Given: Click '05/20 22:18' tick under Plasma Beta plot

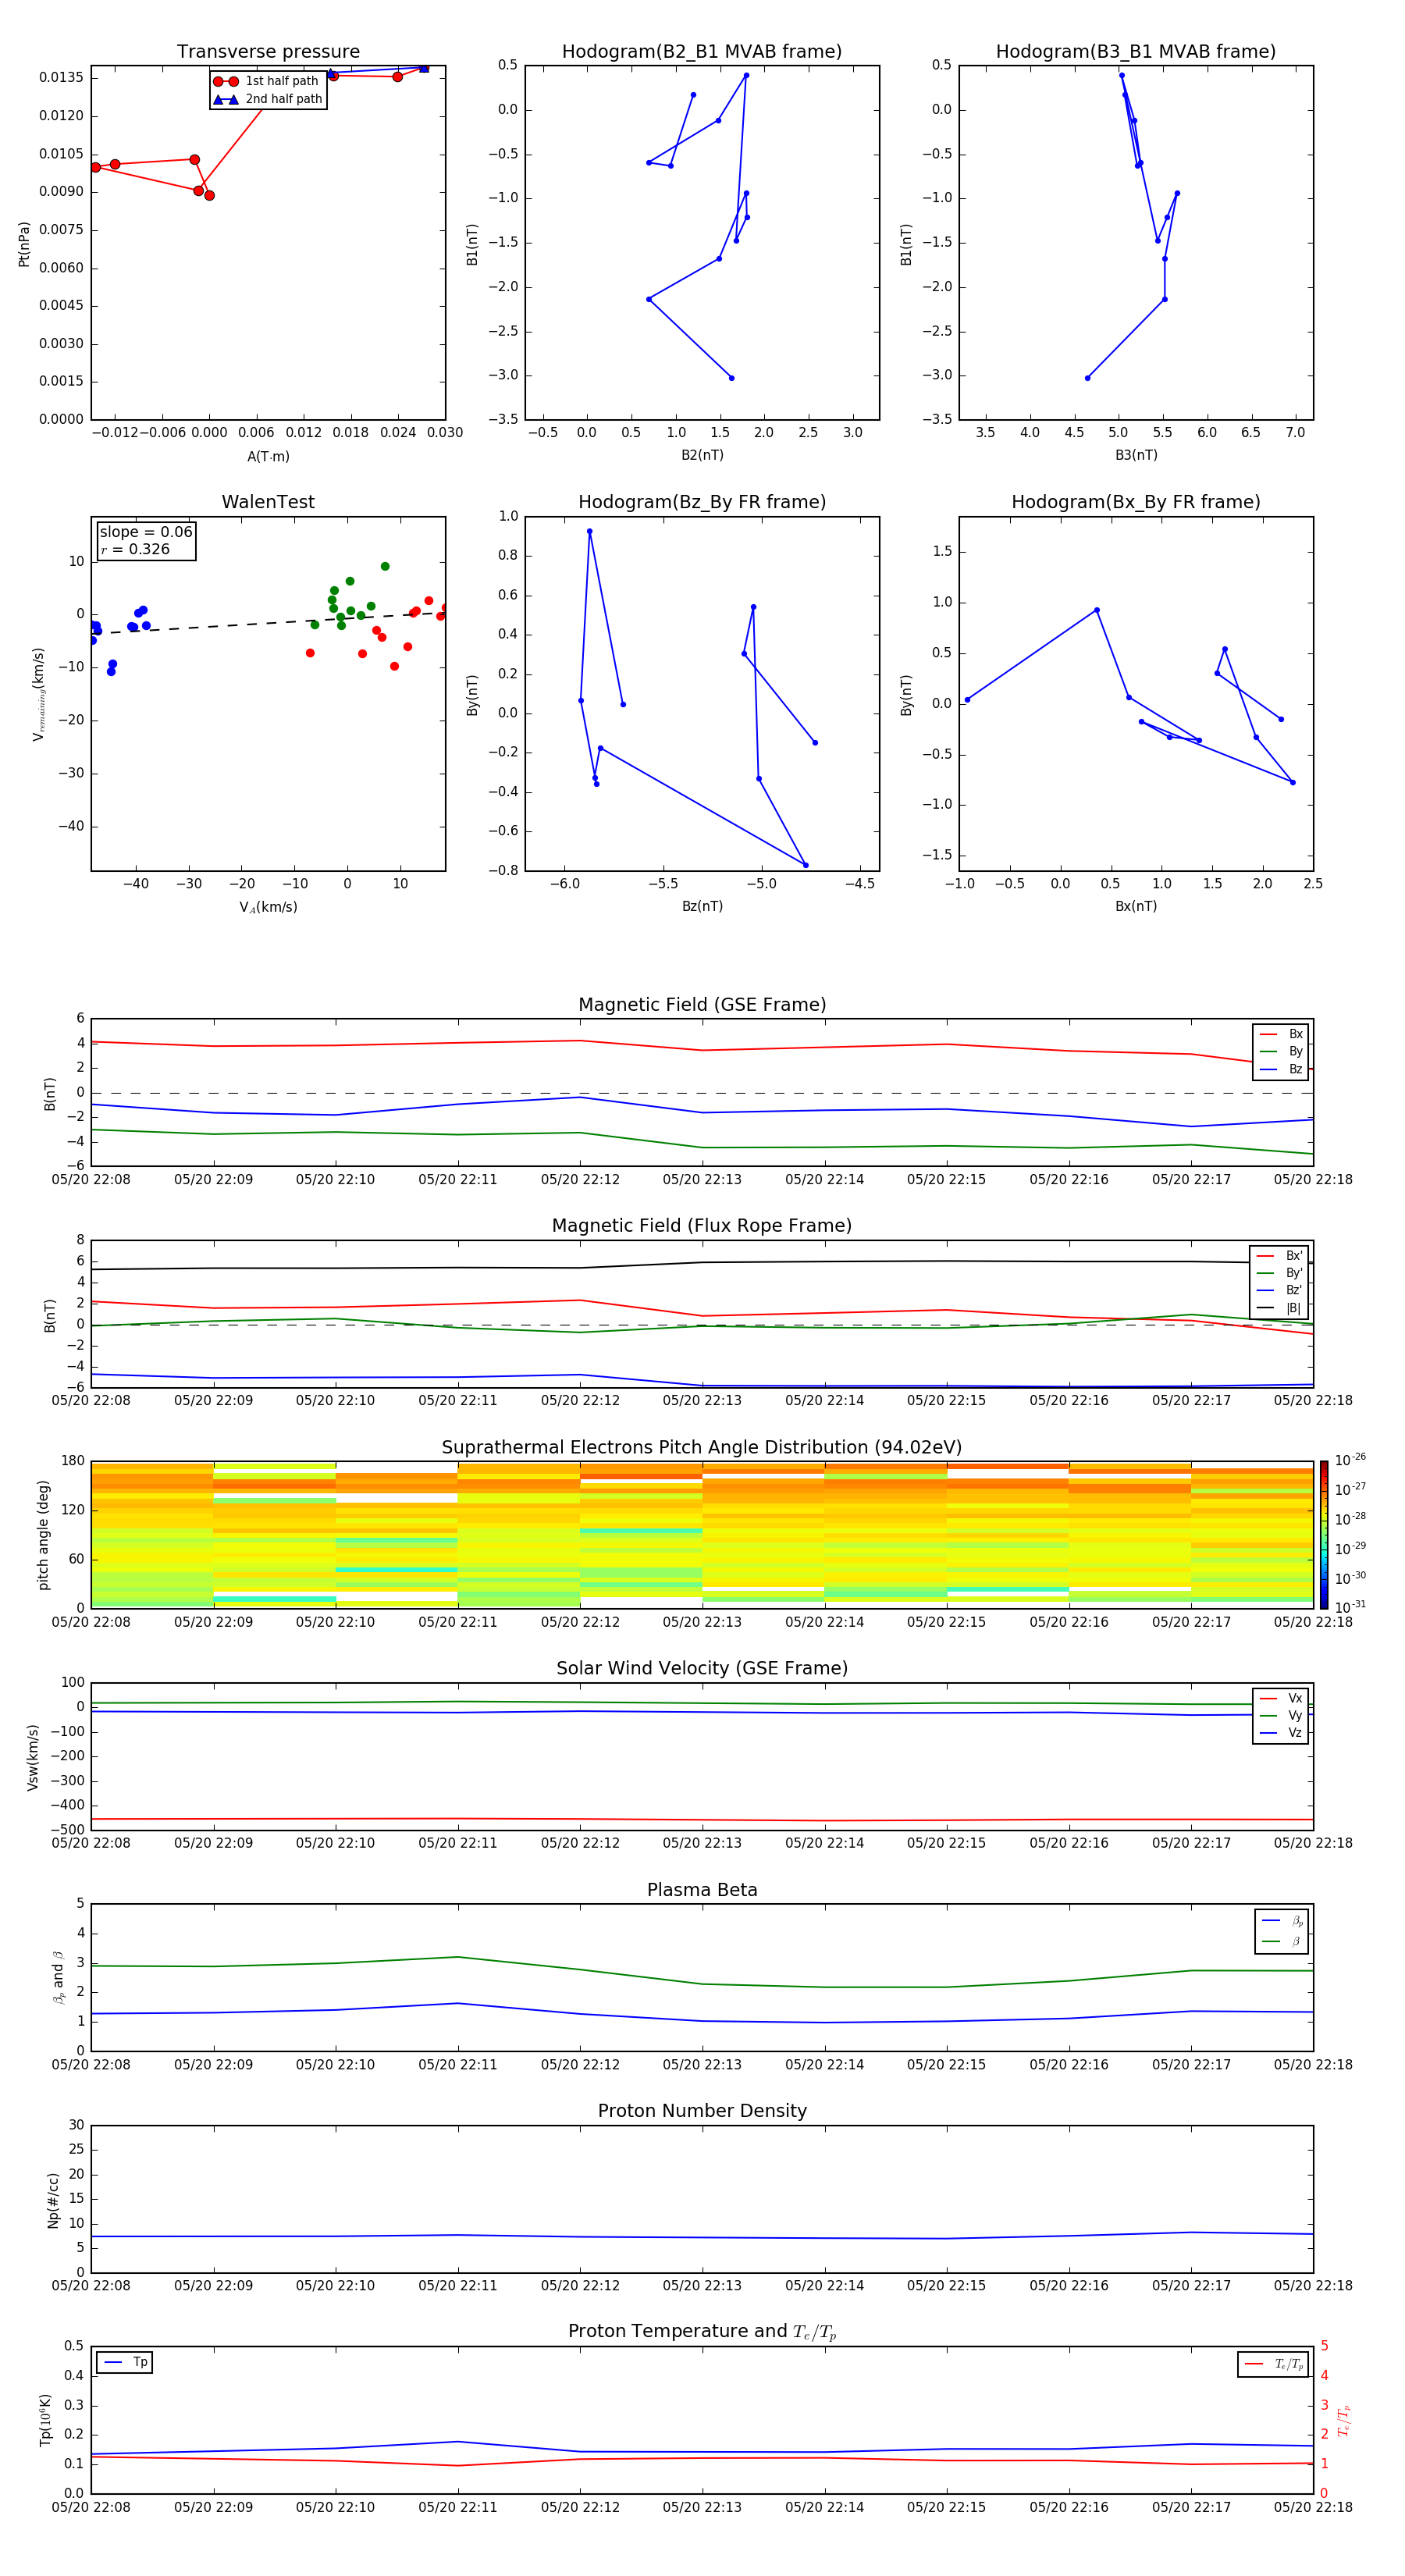Looking at the screenshot, I should (x=1313, y=2065).
